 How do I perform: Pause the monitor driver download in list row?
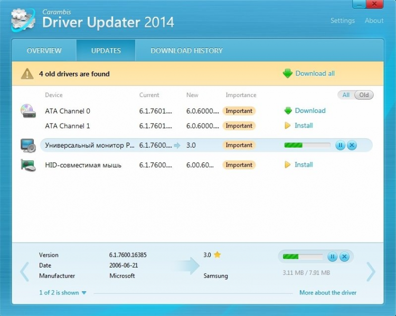pos(341,145)
